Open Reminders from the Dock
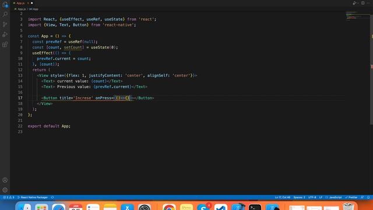 click(x=93, y=206)
